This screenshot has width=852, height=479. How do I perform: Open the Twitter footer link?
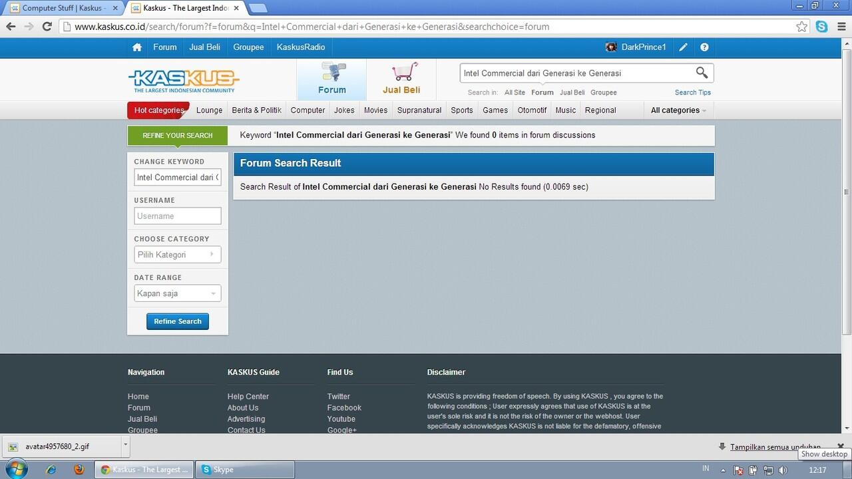[x=339, y=397]
